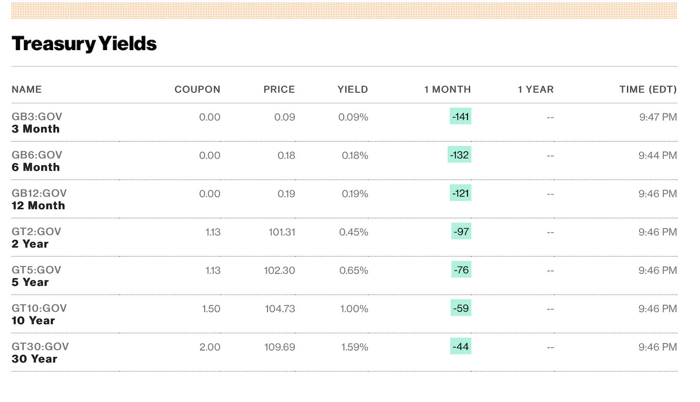Select the highlighted -97 change for 2 Year
Image resolution: width=700 pixels, height=402 pixels.
coord(461,232)
